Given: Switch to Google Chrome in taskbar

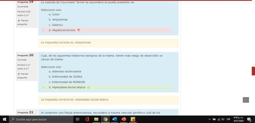Looking at the screenshot, I should pyautogui.click(x=105, y=119).
